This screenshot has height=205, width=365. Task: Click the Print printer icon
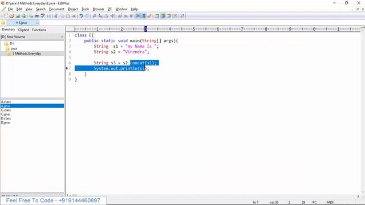(36, 16)
